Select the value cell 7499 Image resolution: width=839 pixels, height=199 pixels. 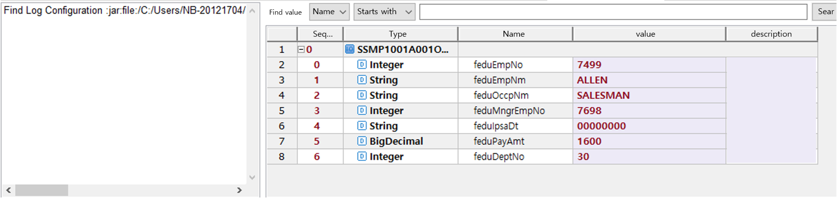(649, 64)
